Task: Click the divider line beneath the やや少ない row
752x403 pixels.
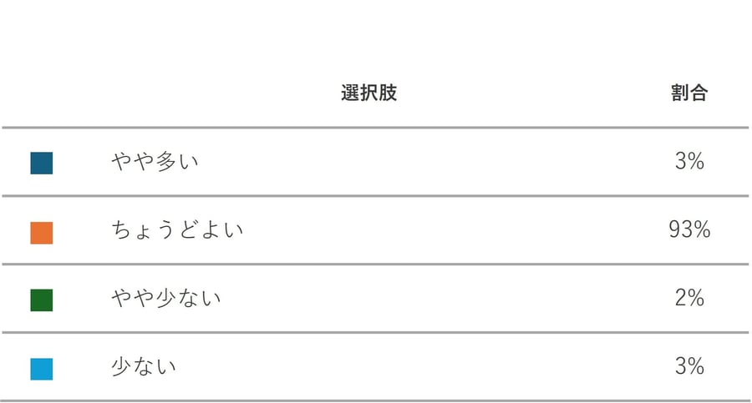Action: tap(376, 333)
